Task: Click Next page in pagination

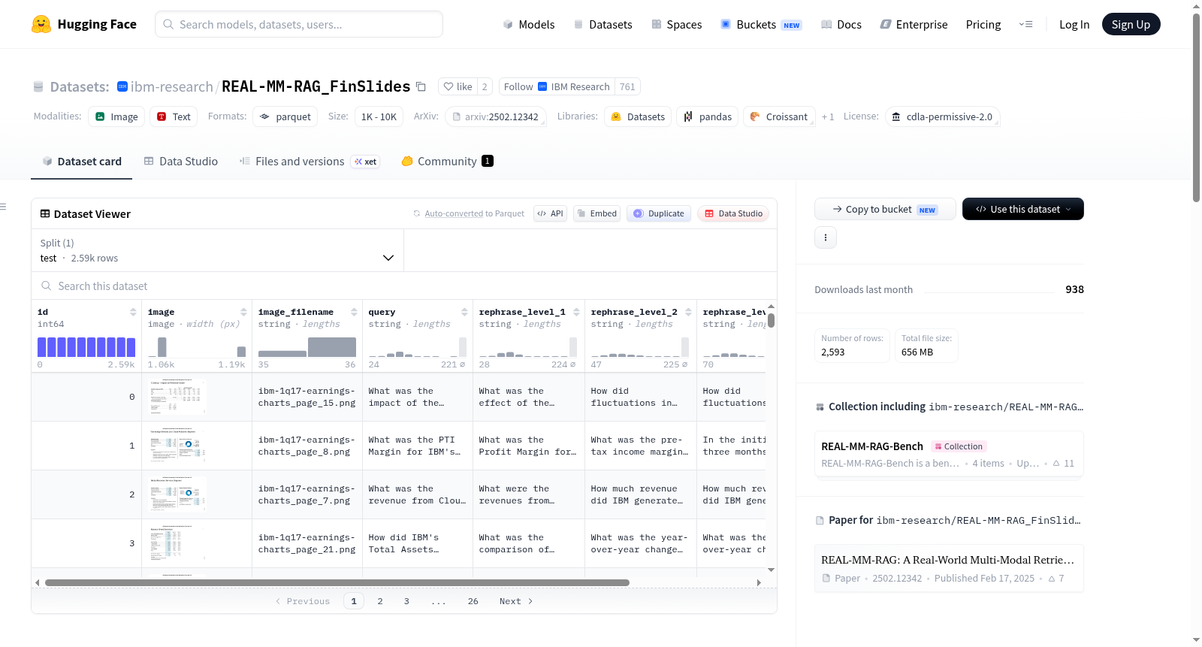Action: pyautogui.click(x=516, y=601)
